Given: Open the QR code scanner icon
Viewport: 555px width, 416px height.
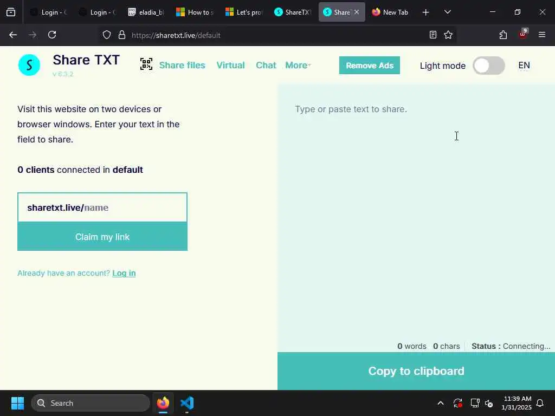Looking at the screenshot, I should 146,64.
